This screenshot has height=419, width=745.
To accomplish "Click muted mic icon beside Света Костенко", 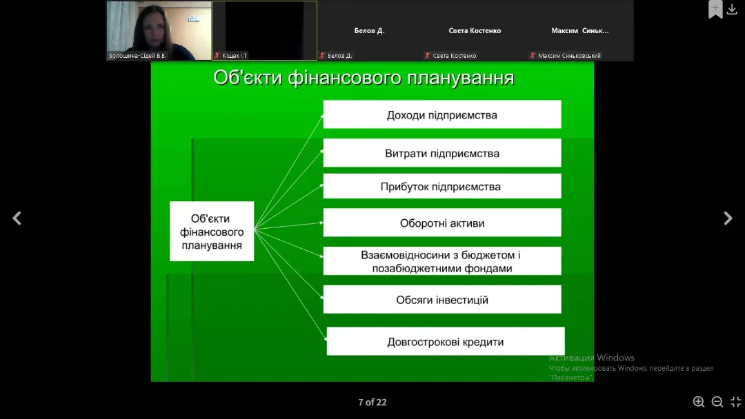I will click(x=428, y=56).
